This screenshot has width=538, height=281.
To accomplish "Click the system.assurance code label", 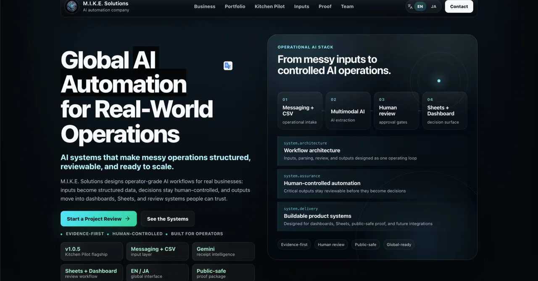I will [302, 176].
